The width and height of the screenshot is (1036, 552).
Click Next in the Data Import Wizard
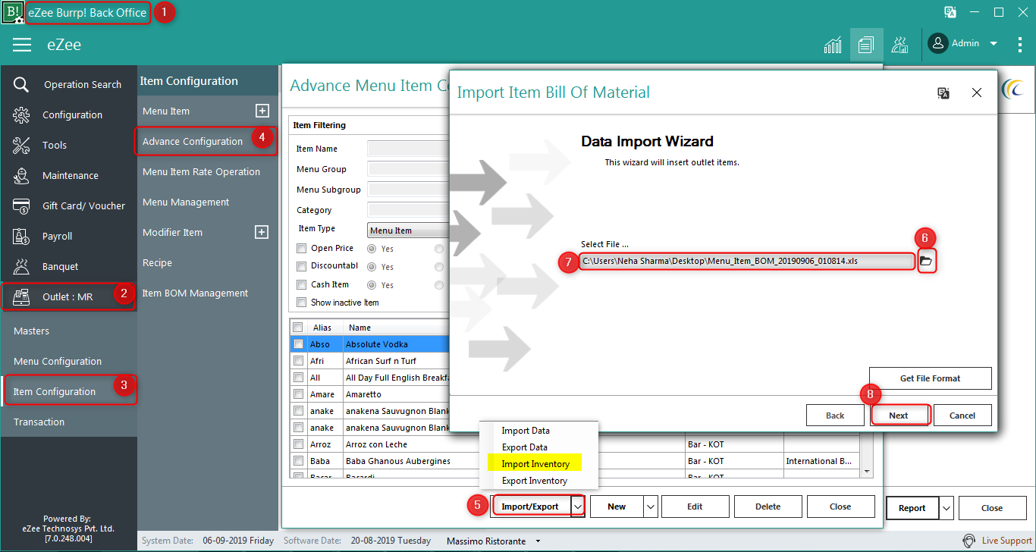point(899,416)
